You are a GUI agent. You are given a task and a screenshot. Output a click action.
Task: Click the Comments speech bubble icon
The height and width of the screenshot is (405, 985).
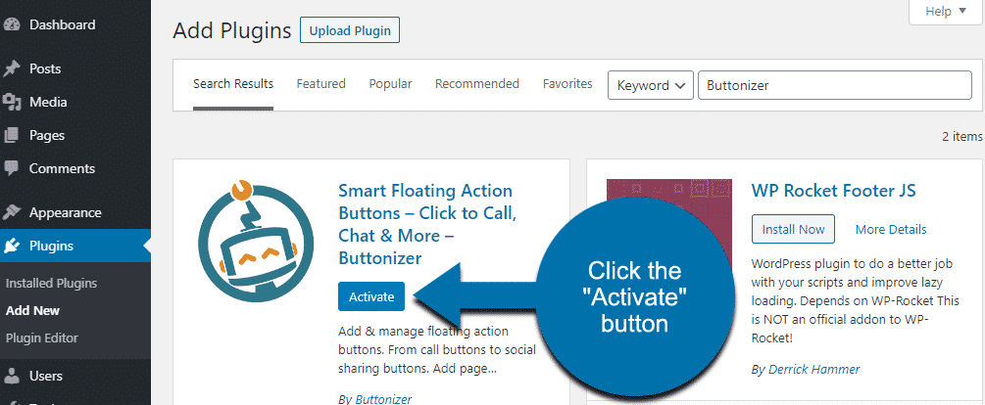point(12,168)
